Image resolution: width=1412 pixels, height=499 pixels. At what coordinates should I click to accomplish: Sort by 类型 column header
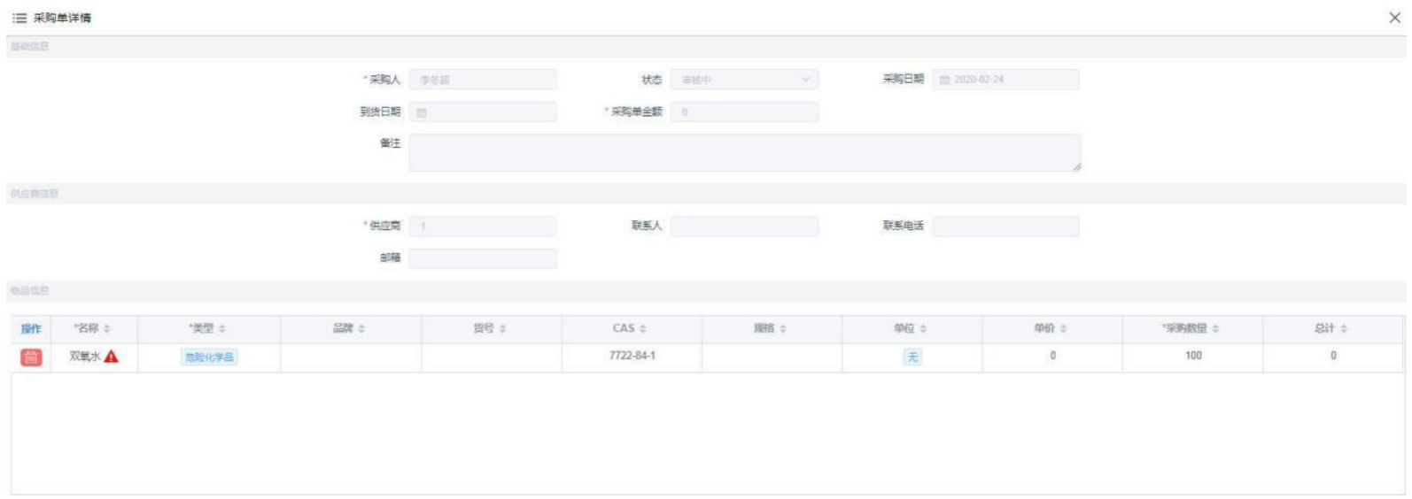pyautogui.click(x=208, y=329)
